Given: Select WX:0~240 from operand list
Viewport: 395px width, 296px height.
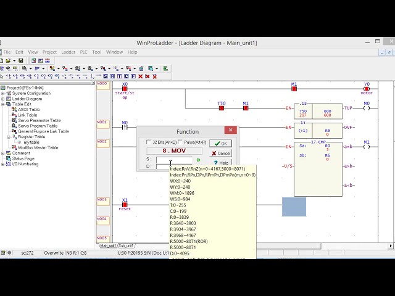Looking at the screenshot, I should click(180, 181).
